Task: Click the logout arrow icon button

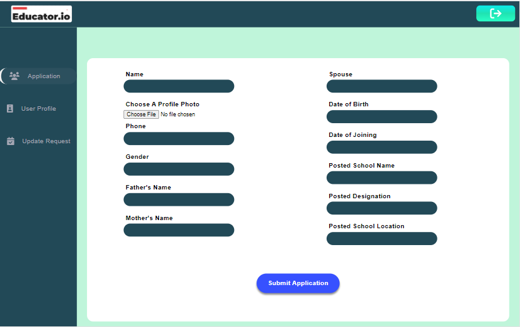Action: pyautogui.click(x=496, y=14)
